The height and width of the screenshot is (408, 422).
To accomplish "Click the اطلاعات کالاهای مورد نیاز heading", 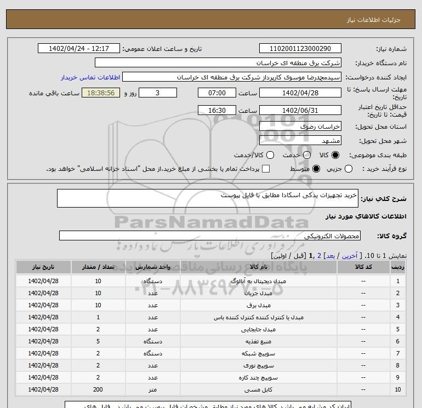I will point(366,216).
